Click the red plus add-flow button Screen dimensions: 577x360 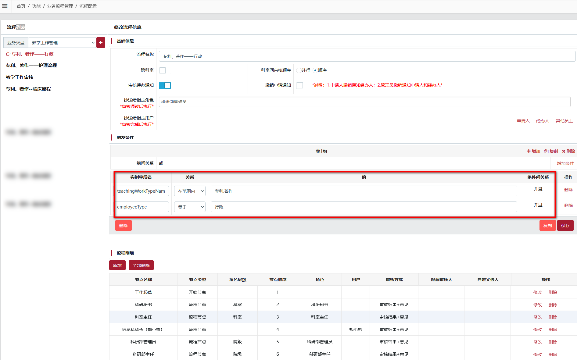[x=101, y=43]
